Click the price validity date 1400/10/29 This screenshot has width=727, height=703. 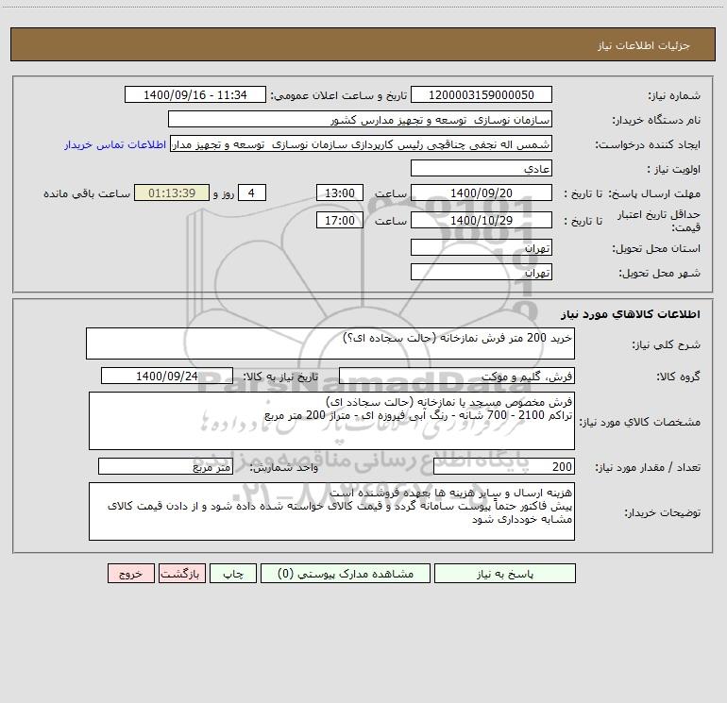point(482,220)
